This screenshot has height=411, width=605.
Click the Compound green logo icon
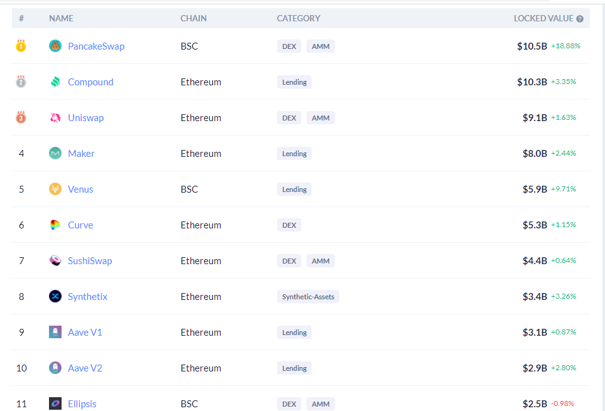pyautogui.click(x=55, y=82)
